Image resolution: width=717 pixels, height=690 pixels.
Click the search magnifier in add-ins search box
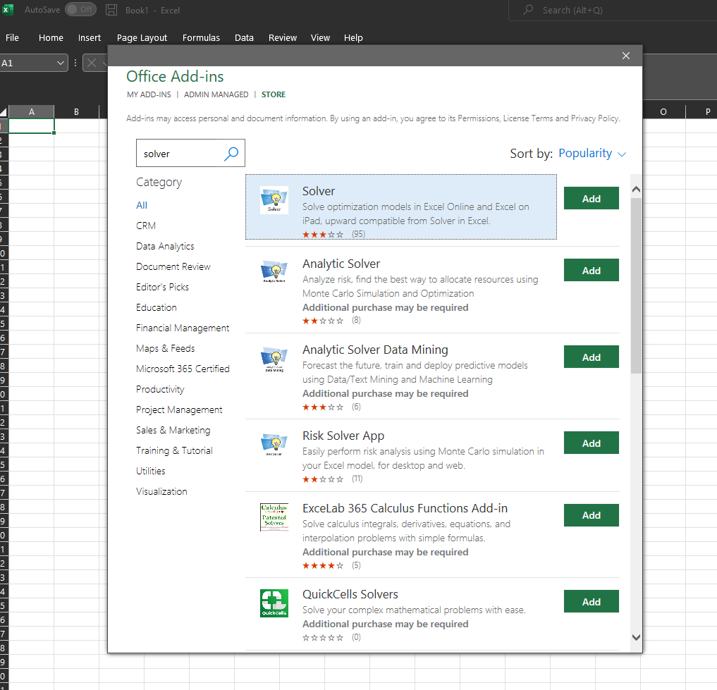[x=231, y=154]
